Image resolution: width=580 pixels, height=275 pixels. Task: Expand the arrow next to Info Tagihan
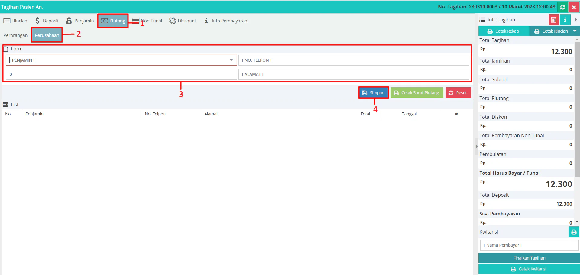pos(575,20)
